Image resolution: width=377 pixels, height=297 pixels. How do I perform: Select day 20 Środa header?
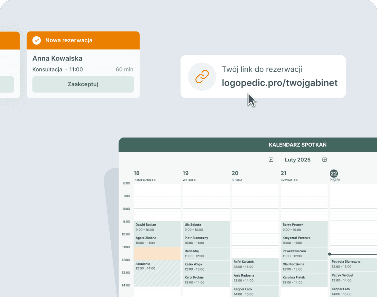click(x=237, y=176)
